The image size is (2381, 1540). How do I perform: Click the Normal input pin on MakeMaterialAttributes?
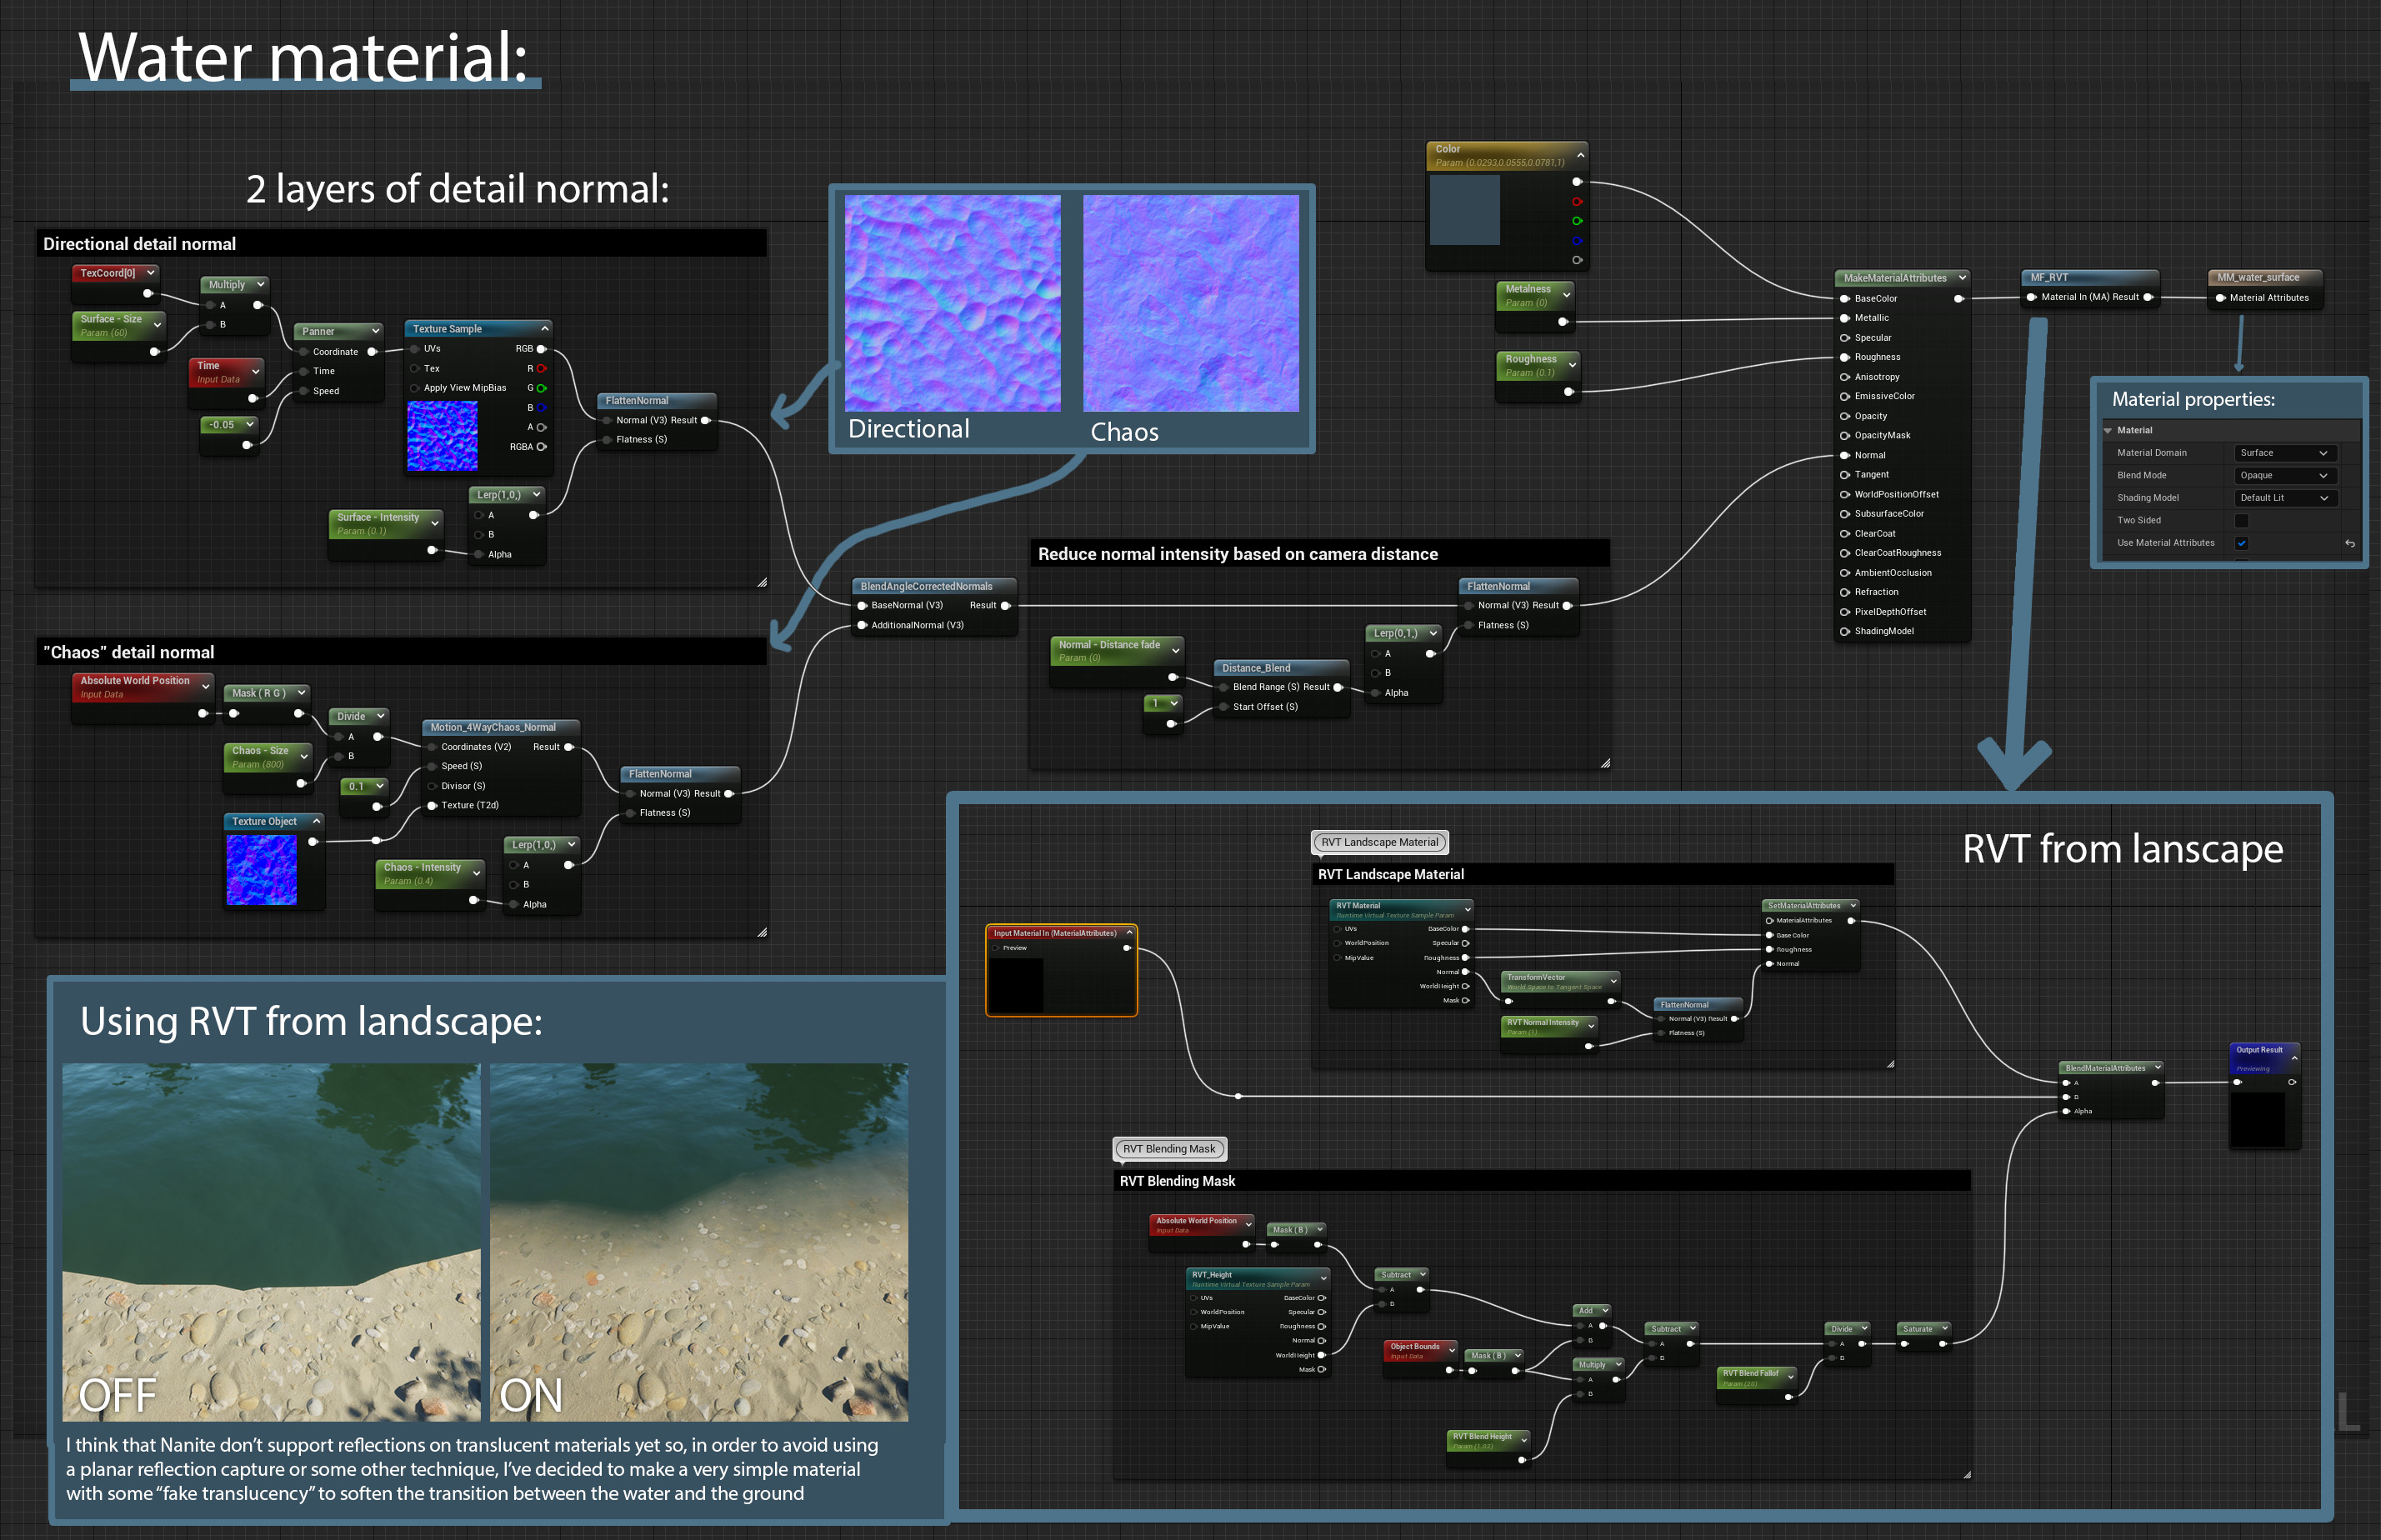1845,455
